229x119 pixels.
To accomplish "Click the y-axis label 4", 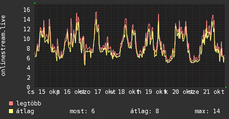I will 28,68.
